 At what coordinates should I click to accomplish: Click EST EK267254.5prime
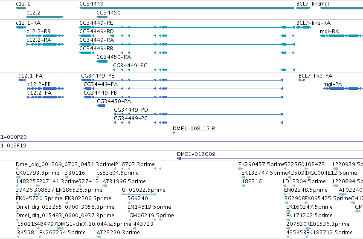tap(63, 233)
